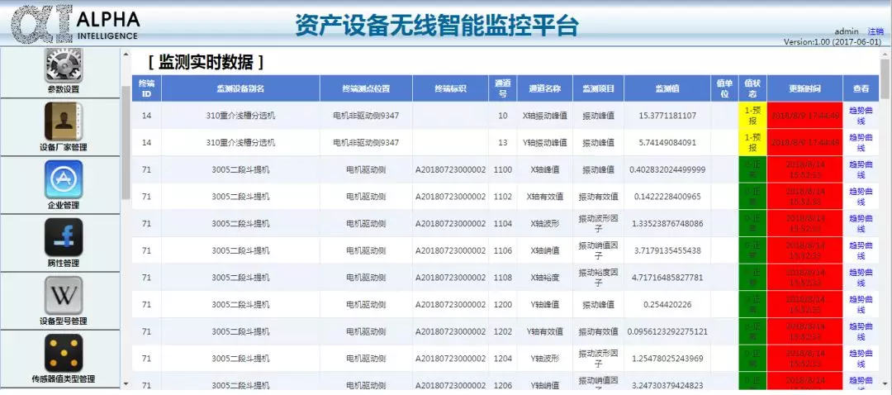This screenshot has height=395, width=892.
Task: Click the 注销 logout link
Action: [875, 31]
